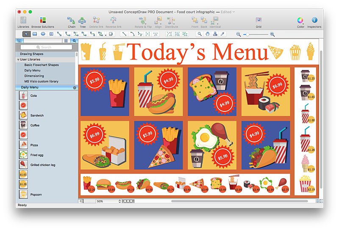Click the Today's Menu heading
Image resolution: width=339 pixels, height=230 pixels.
point(197,52)
